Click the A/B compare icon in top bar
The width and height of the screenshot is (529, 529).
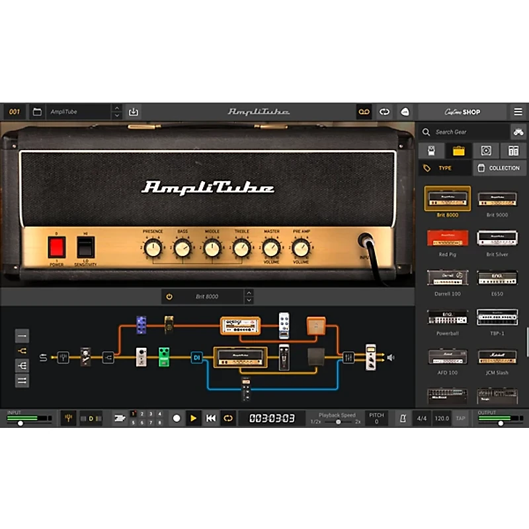(386, 111)
